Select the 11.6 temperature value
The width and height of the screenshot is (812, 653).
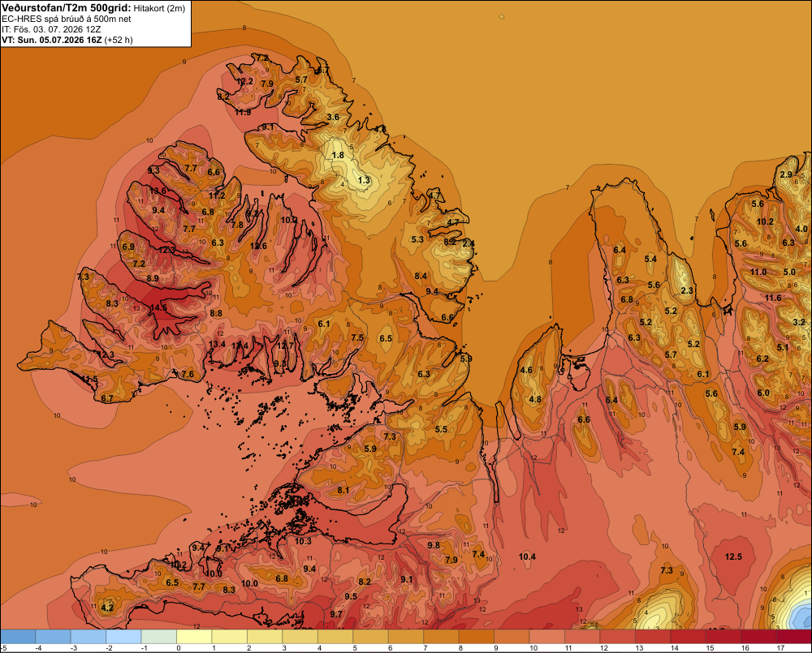click(773, 298)
